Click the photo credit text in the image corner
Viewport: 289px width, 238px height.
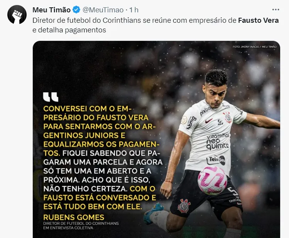[x=254, y=47]
